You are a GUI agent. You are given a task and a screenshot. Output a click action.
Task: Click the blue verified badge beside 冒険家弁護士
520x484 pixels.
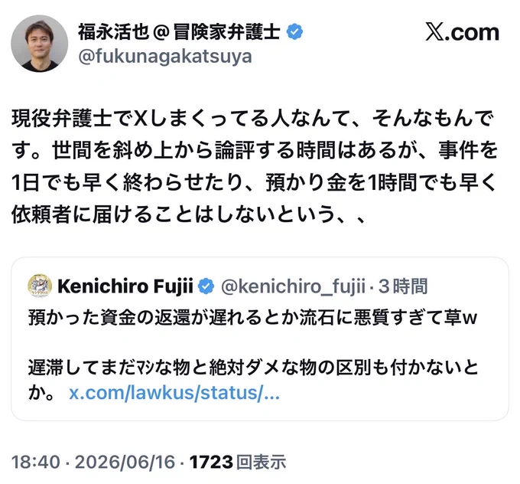tap(294, 32)
